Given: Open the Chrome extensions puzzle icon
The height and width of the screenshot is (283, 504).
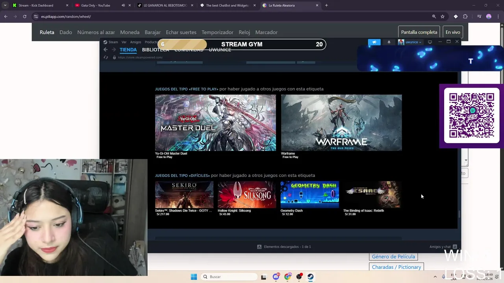Looking at the screenshot, I should [x=465, y=17].
